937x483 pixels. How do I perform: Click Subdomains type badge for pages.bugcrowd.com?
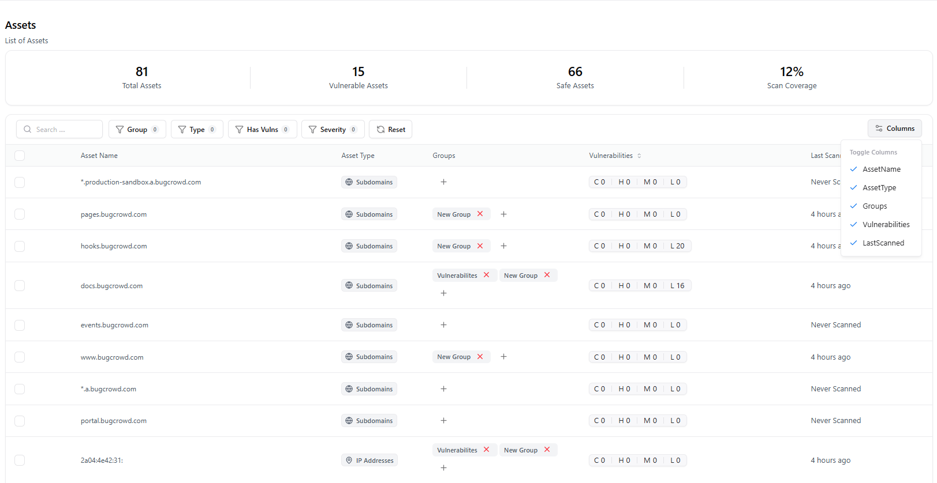pos(369,214)
